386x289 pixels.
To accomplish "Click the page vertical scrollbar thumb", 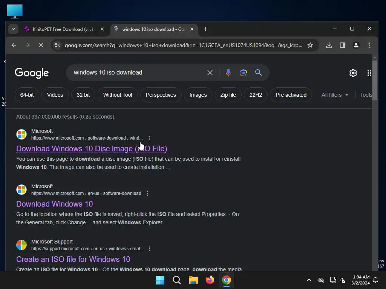I will (375, 81).
